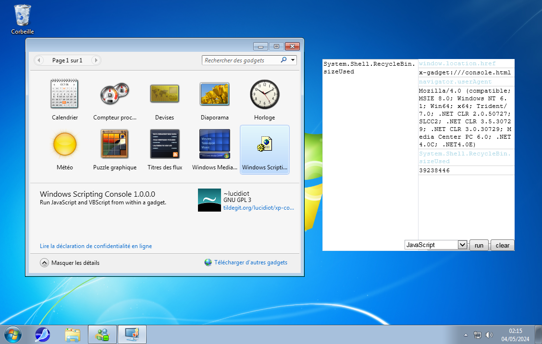Viewport: 542px width, 344px height.
Task: Click the volume speaker tray icon
Action: pos(489,335)
